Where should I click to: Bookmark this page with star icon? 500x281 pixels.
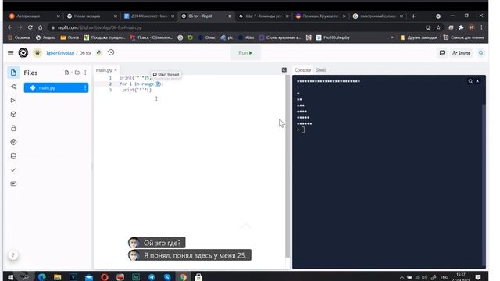[438, 27]
